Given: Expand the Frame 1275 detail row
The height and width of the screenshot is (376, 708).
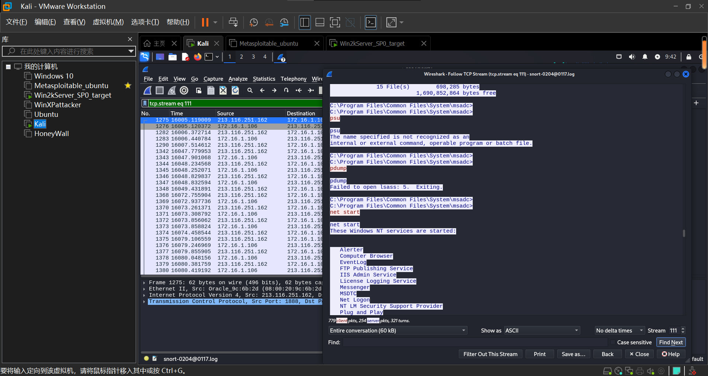Looking at the screenshot, I should coord(144,283).
